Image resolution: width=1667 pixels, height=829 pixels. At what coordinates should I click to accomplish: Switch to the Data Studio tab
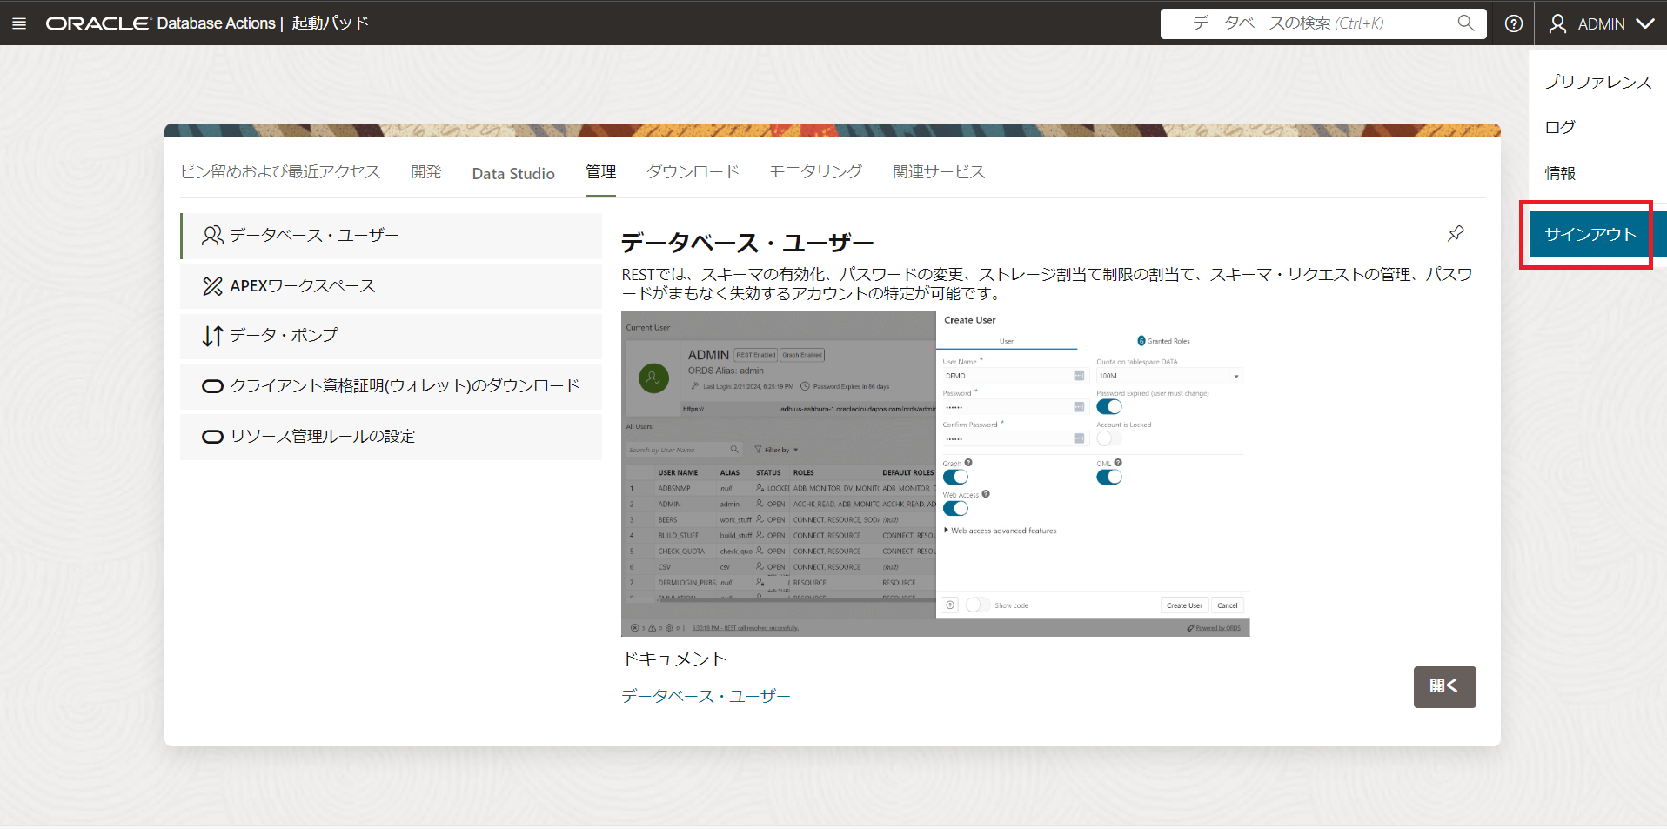pyautogui.click(x=513, y=173)
